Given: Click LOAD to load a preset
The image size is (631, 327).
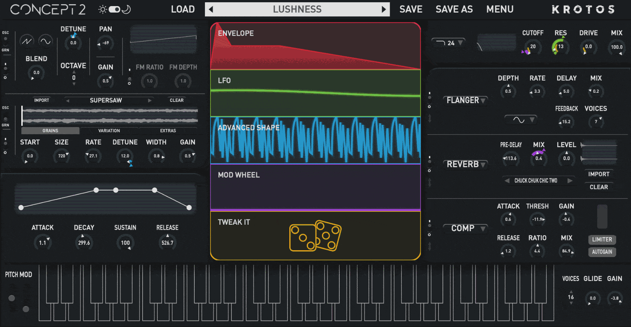Looking at the screenshot, I should tap(183, 10).
